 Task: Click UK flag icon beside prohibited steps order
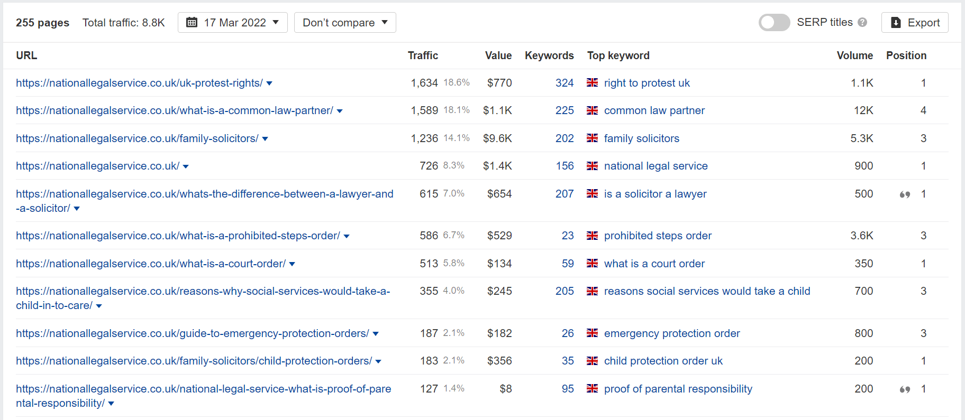[x=593, y=236]
